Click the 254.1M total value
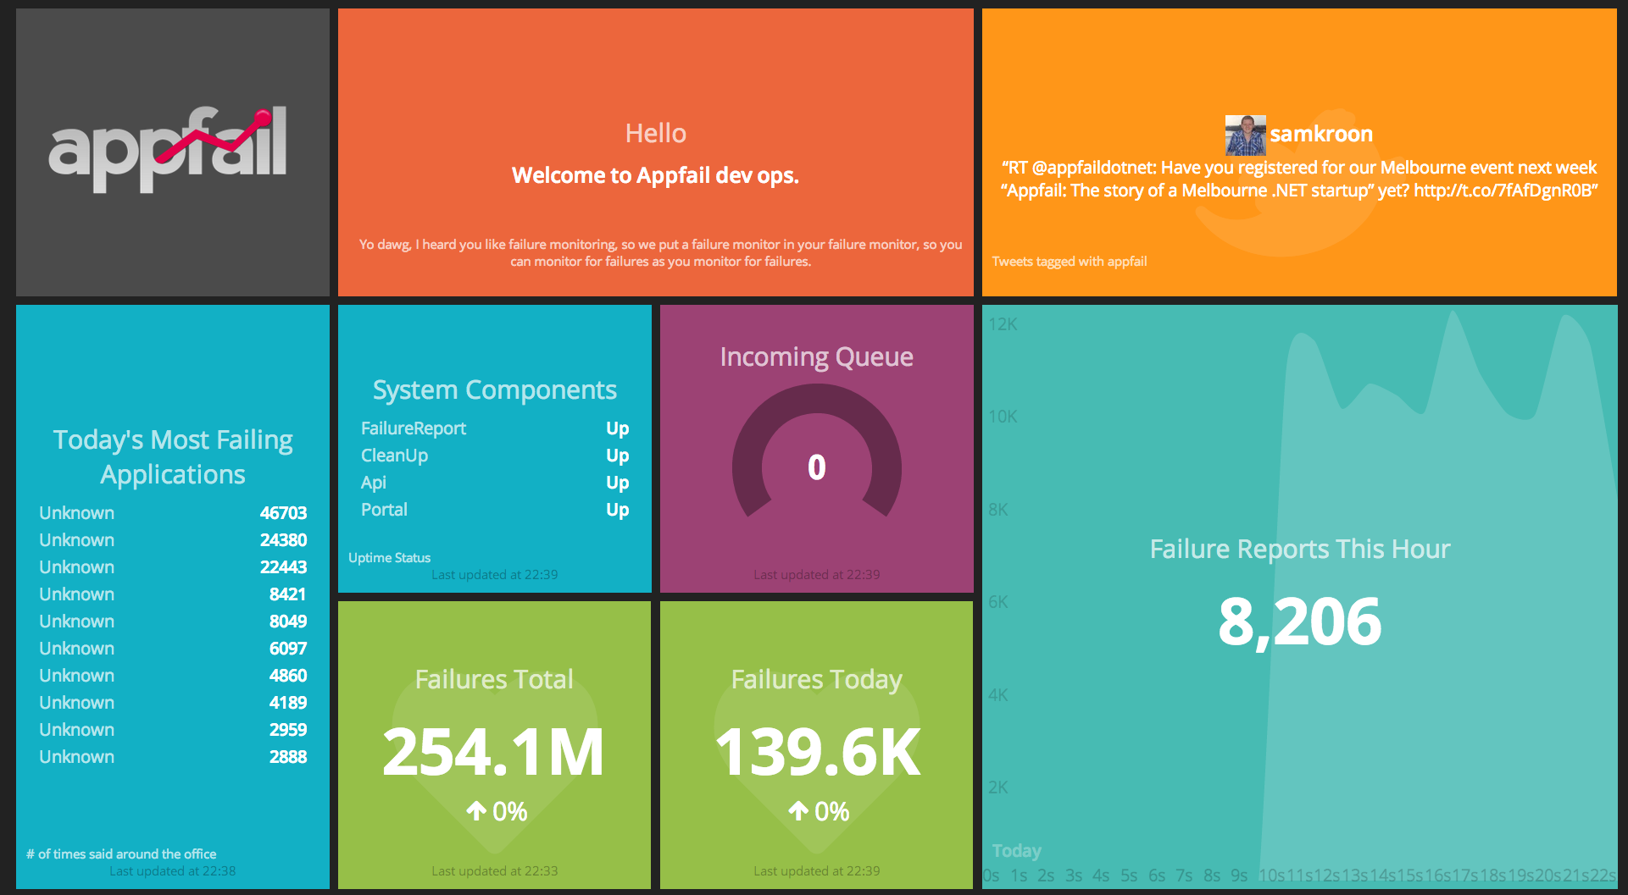 tap(494, 752)
